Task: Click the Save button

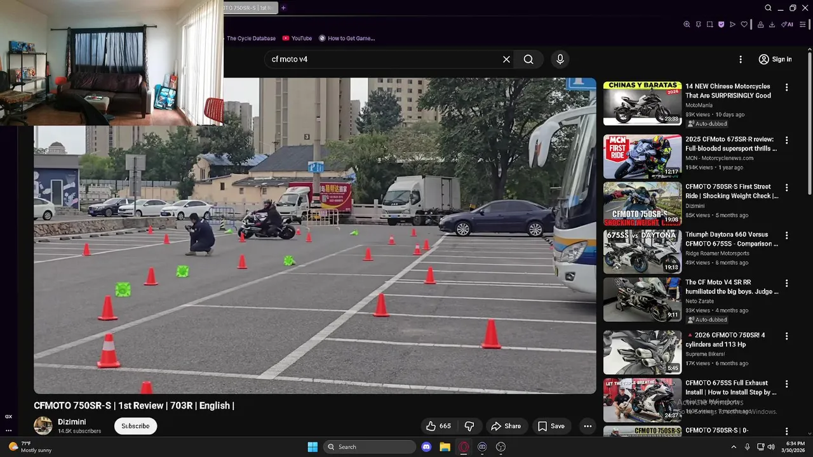Action: 551,426
